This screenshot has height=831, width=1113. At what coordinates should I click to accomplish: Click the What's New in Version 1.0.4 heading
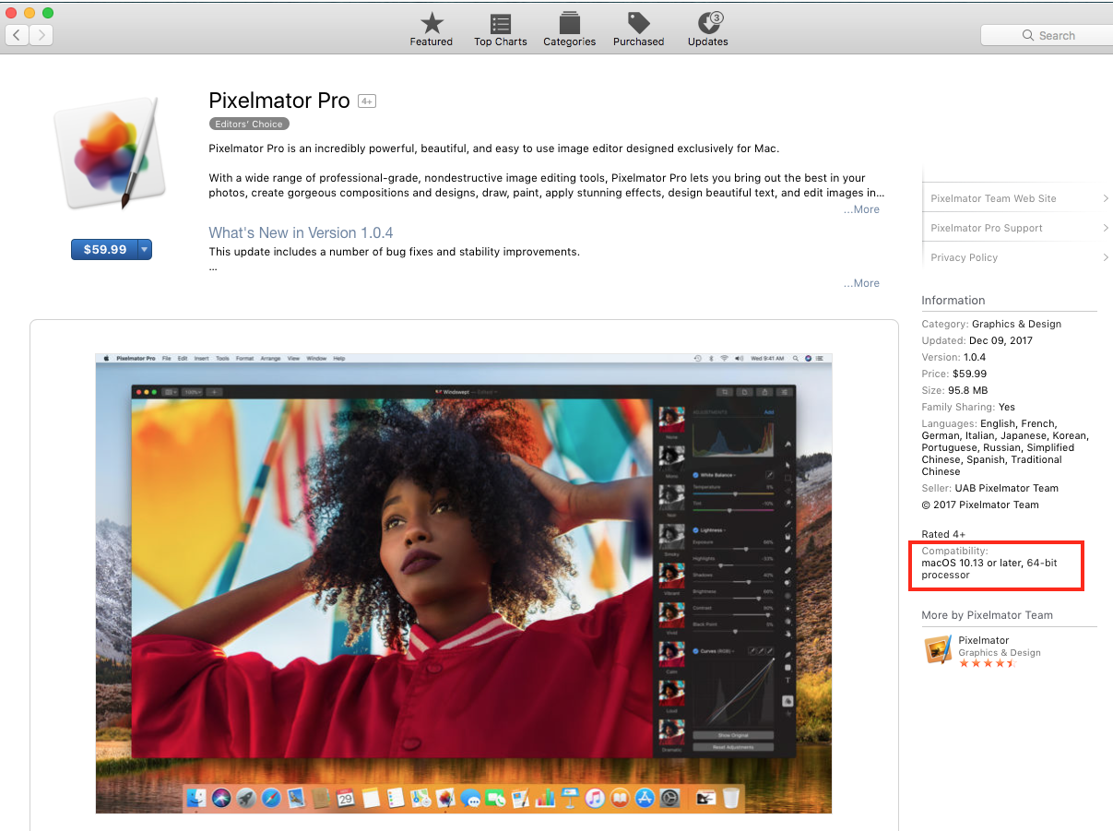point(301,232)
